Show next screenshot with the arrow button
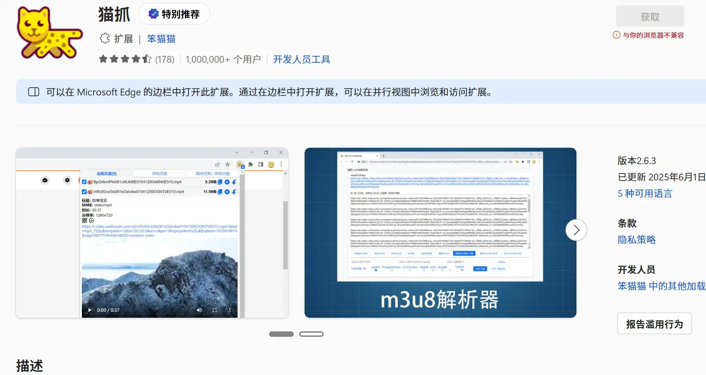 pyautogui.click(x=576, y=230)
